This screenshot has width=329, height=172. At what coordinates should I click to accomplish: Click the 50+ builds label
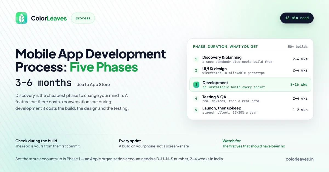[x=298, y=47]
